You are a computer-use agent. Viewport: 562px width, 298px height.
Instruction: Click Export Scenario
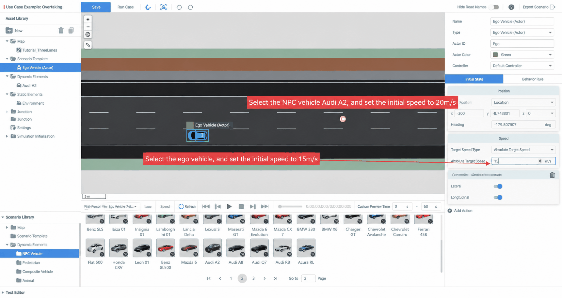point(539,7)
